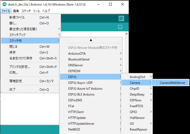Expand ChipID submenu
Viewport: 190px width, 134px height.
(x=137, y=89)
